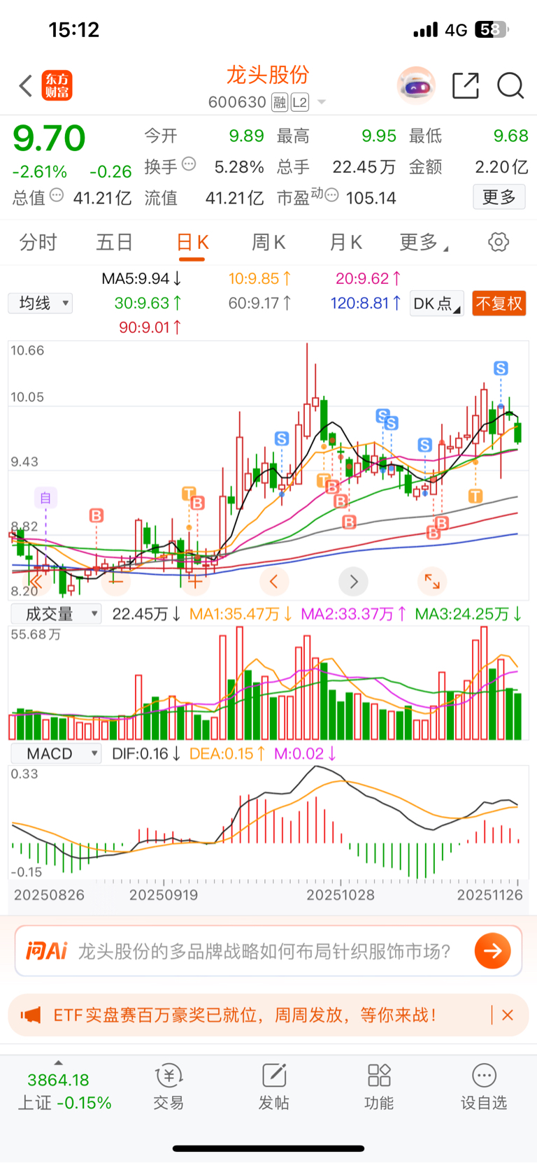Tap the date label 20251028
This screenshot has height=1163, width=537.
coord(341,894)
